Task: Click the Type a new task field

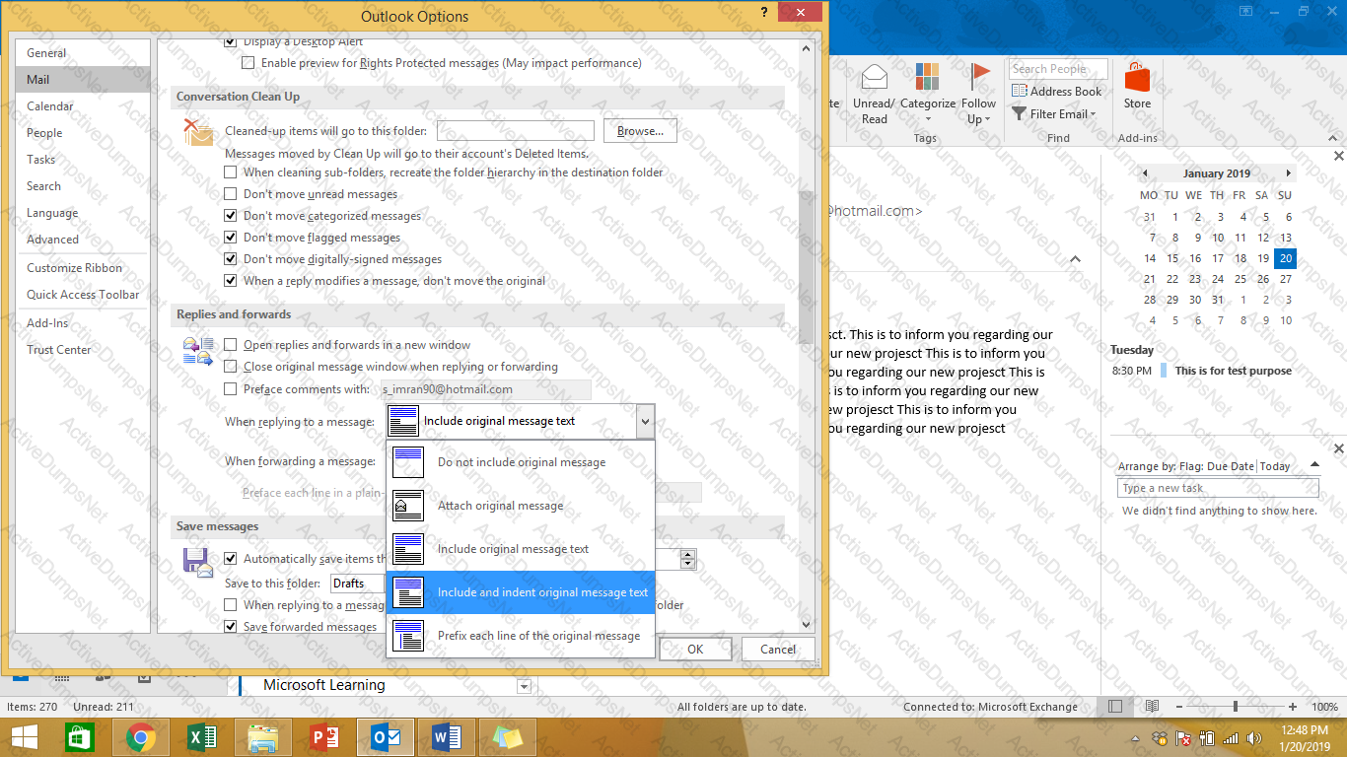Action: 1217,488
